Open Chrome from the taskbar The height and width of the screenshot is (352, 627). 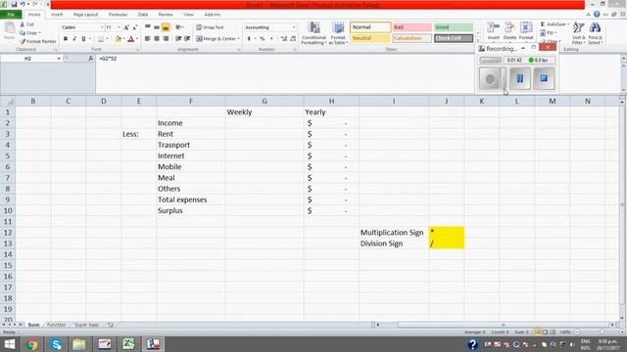(32, 344)
